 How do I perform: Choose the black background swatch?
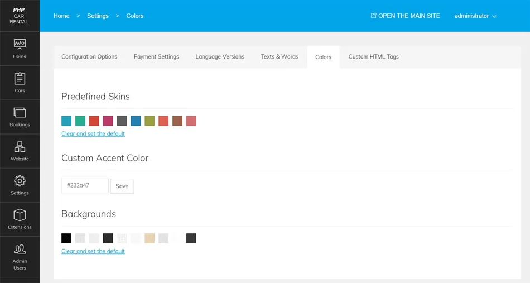click(x=66, y=238)
